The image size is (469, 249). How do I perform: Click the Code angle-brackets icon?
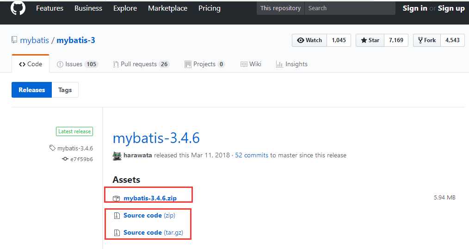(x=22, y=64)
